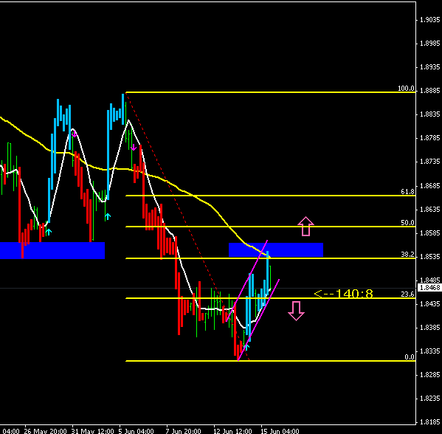Screen dimensions: 442x434
Task: Click the small cyan up arrow under the channel's lower line
Action: point(247,347)
